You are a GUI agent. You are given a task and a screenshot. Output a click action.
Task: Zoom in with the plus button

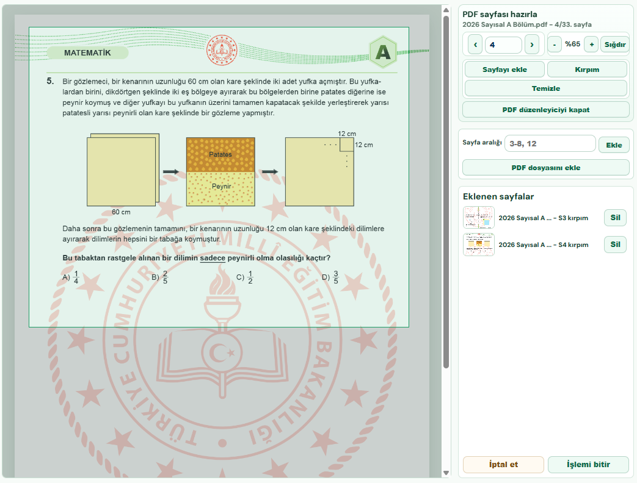click(591, 45)
